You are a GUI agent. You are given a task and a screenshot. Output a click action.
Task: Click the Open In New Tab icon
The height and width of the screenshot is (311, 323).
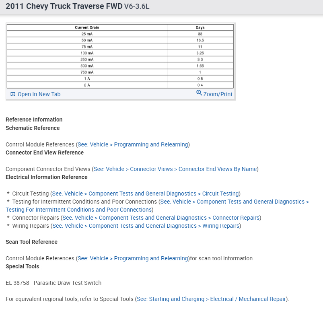tap(13, 94)
